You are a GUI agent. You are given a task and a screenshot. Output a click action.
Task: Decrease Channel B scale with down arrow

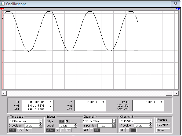click(x=151, y=122)
